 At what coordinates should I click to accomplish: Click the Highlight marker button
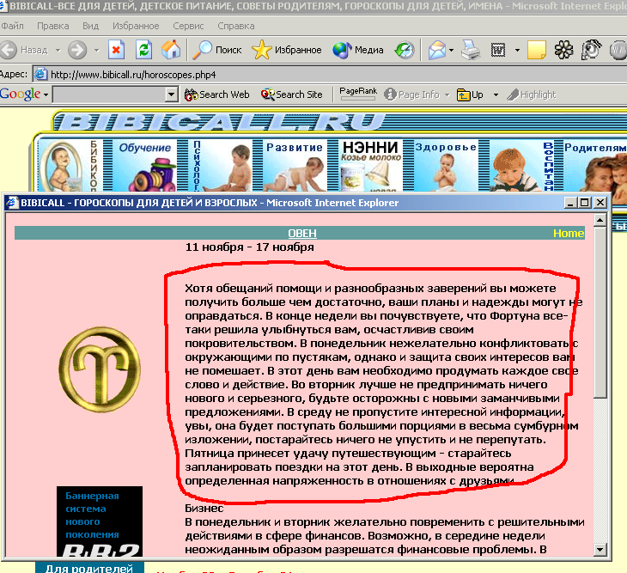532,94
